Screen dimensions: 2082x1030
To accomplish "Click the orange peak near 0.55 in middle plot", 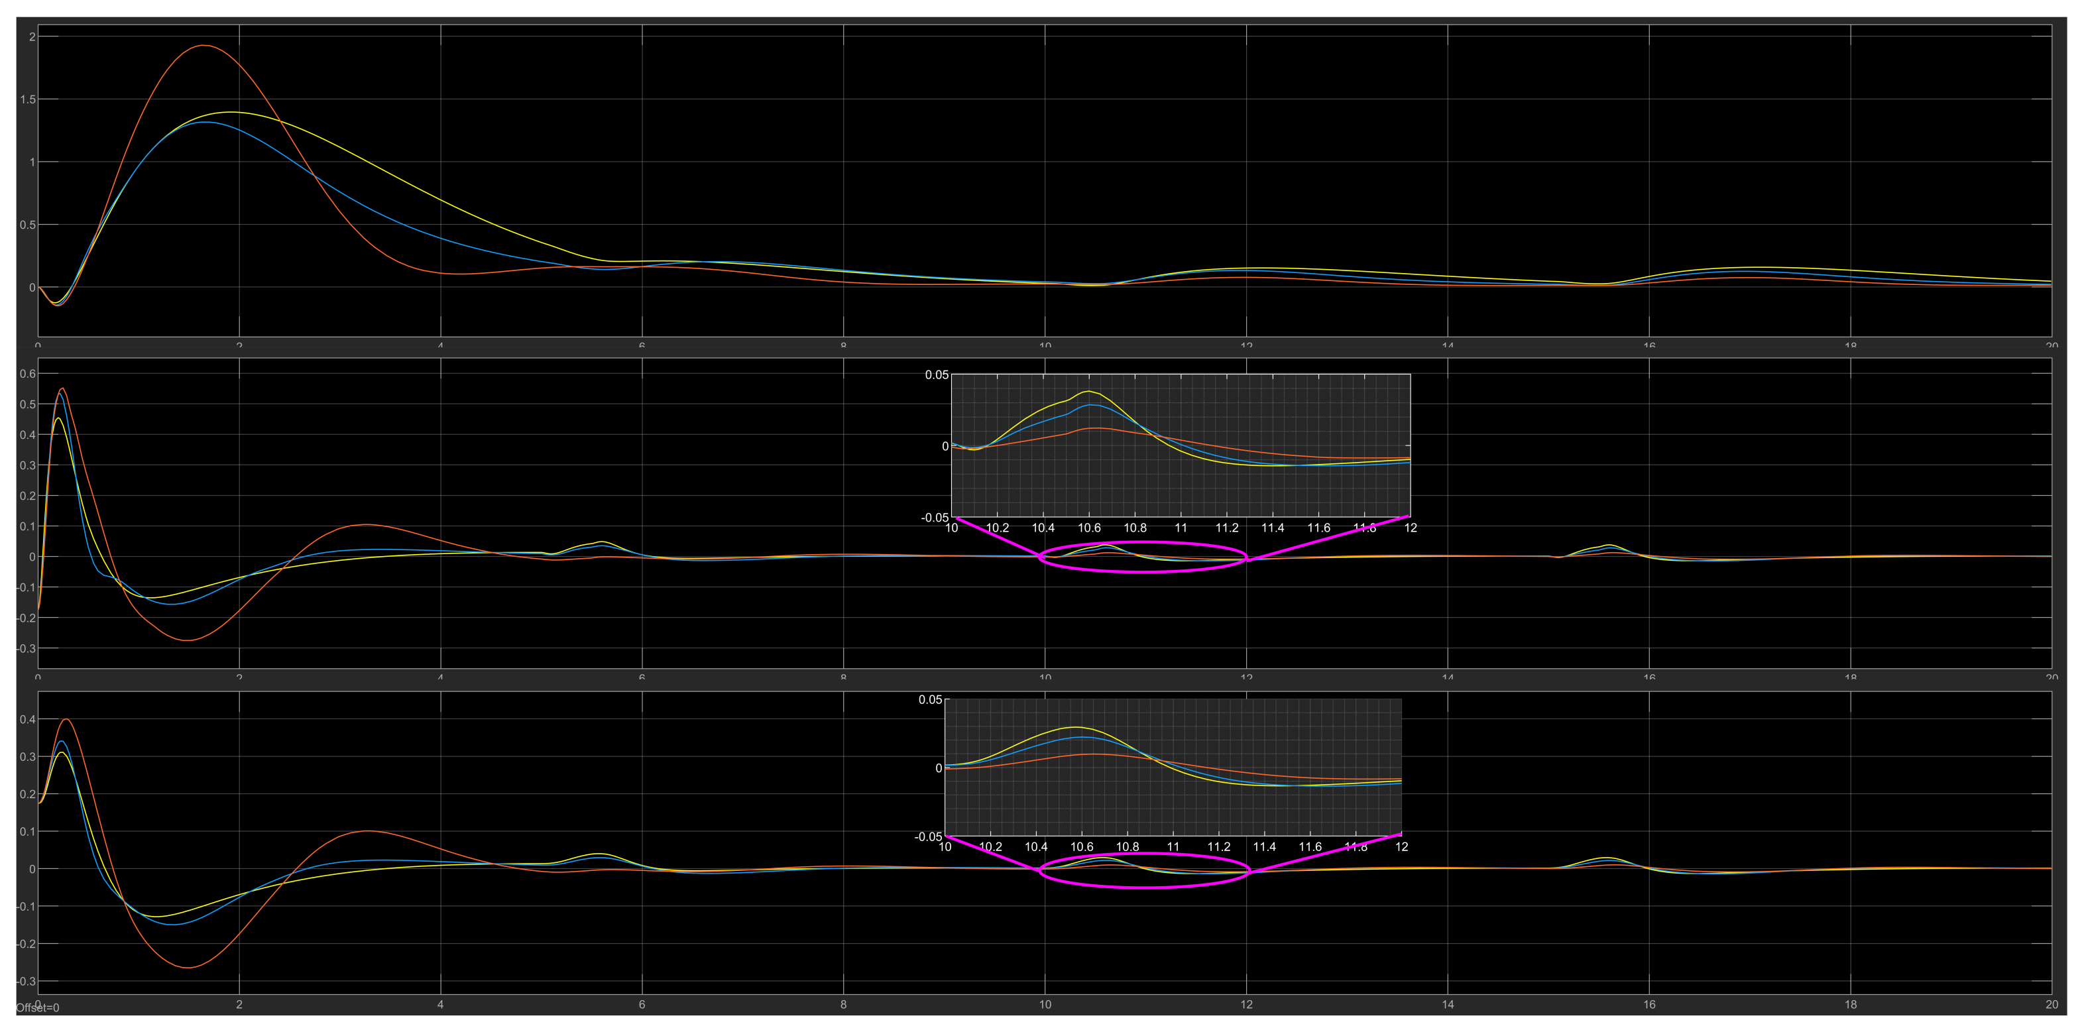I will click(x=62, y=389).
